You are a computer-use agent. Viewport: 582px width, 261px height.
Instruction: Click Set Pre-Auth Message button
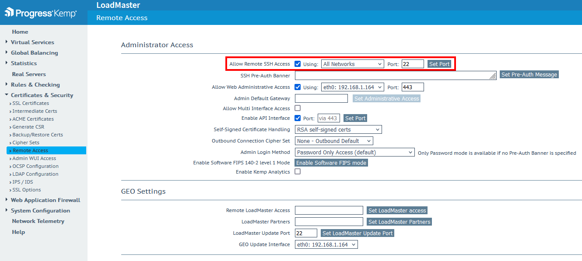pos(529,75)
